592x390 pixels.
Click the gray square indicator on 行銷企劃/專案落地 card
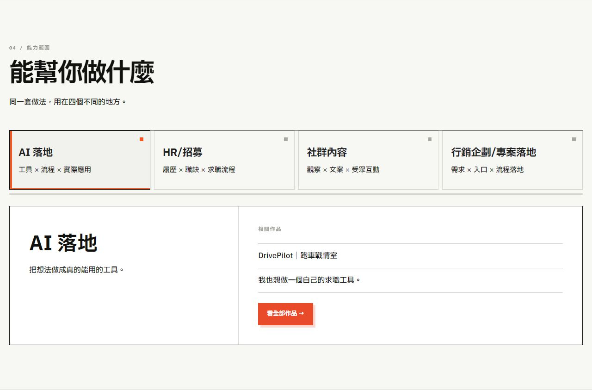pyautogui.click(x=574, y=139)
